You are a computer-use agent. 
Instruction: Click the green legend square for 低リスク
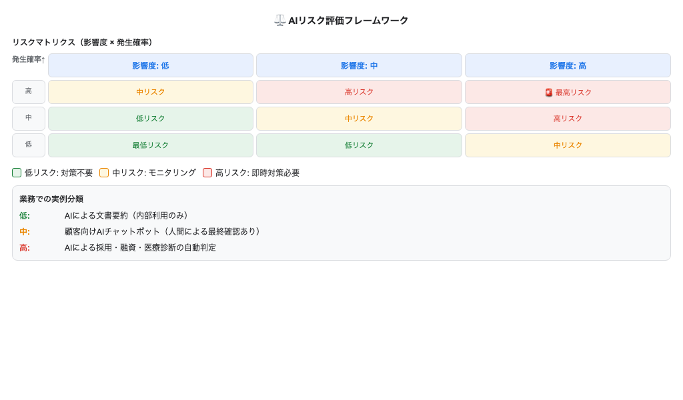(x=16, y=173)
